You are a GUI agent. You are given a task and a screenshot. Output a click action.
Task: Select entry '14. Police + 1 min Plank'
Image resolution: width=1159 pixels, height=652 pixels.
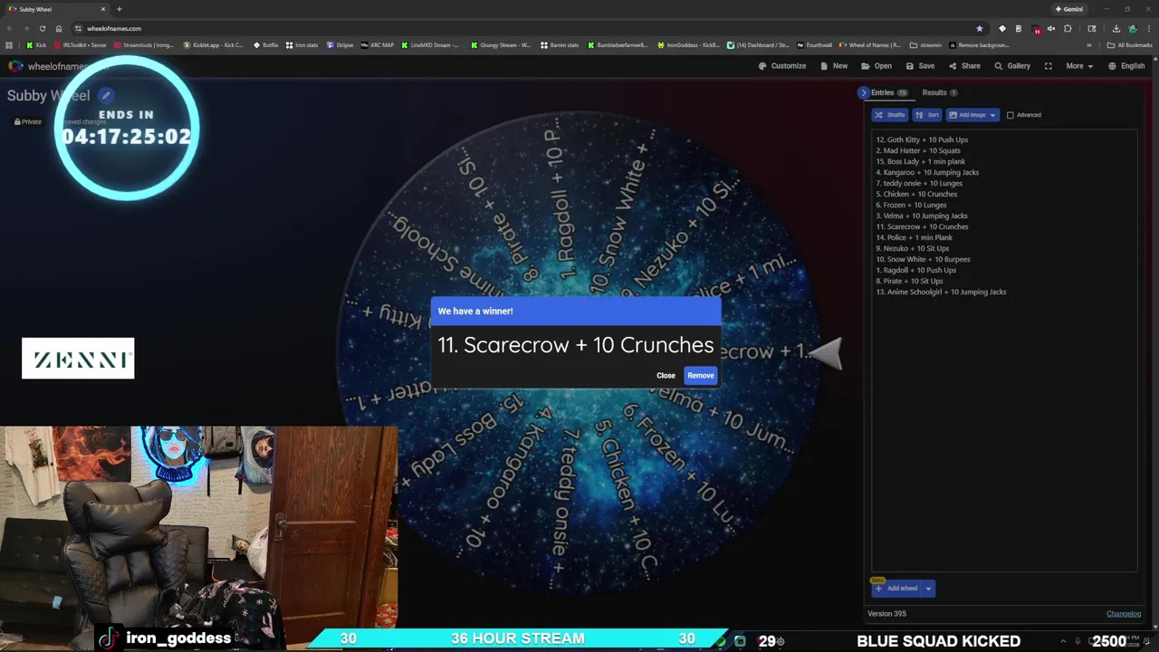click(914, 237)
